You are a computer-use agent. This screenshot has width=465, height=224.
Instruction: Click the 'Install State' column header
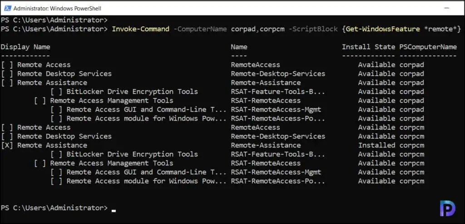pyautogui.click(x=368, y=47)
